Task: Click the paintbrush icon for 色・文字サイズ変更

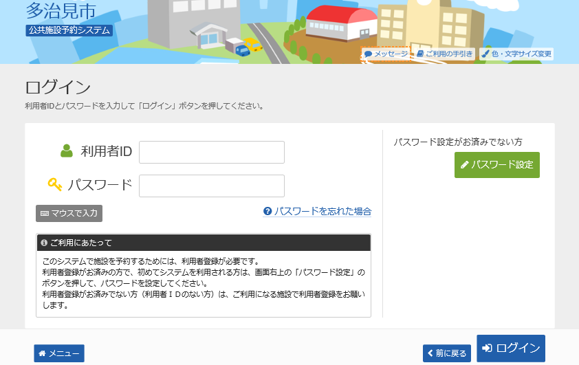Action: click(485, 54)
